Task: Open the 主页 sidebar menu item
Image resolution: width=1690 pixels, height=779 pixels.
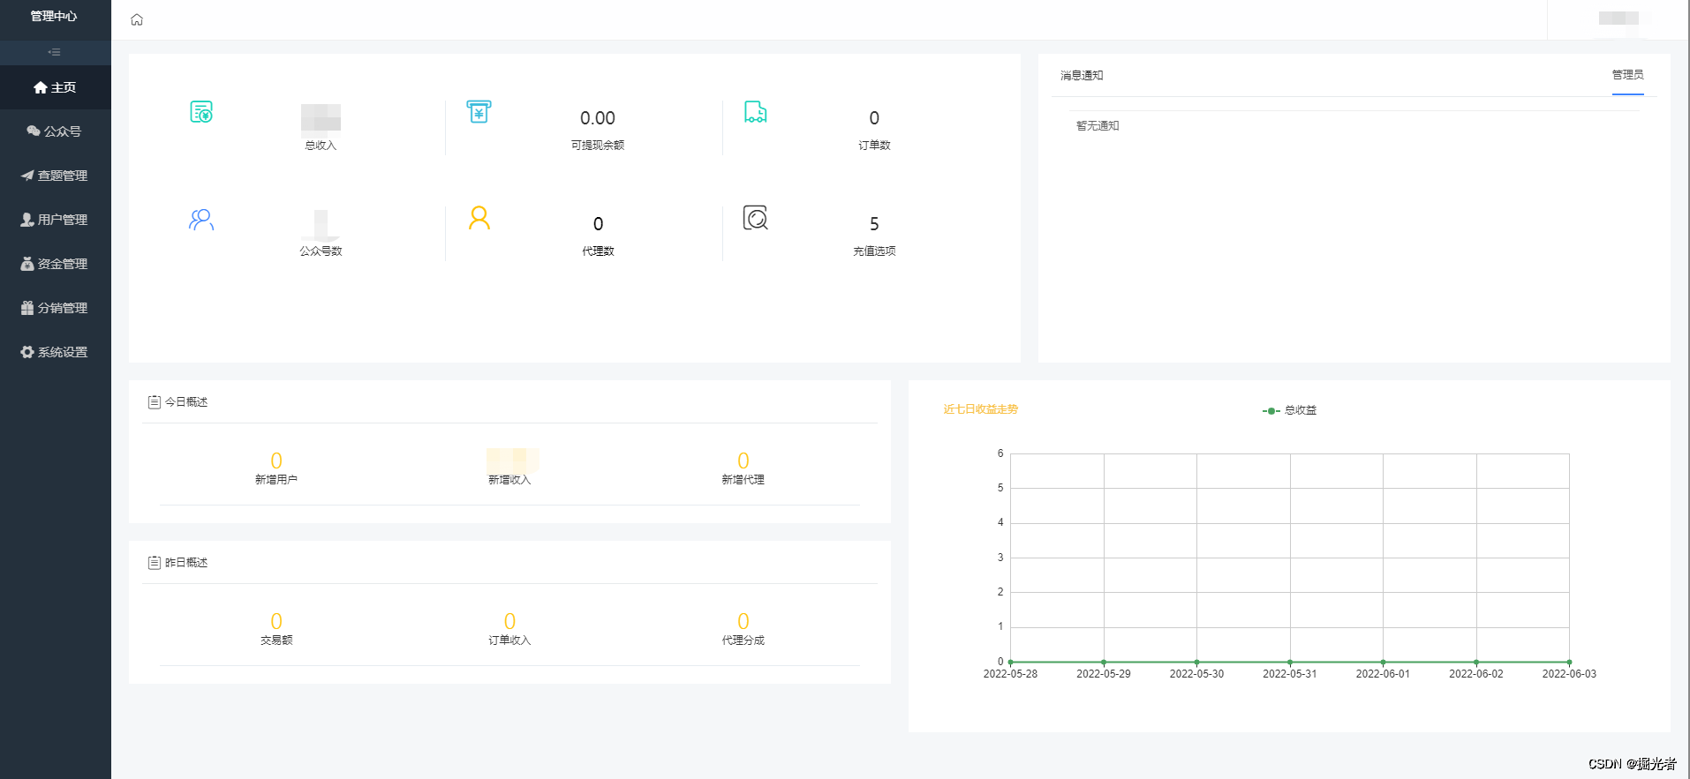Action: [x=56, y=87]
